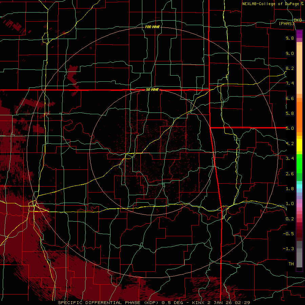Click the yellow swatch on the color bar
Screen dimensions: 305x305
(299, 145)
